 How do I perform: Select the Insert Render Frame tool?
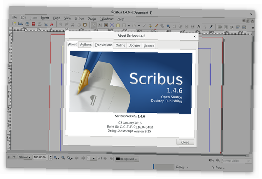(x=112, y=25)
